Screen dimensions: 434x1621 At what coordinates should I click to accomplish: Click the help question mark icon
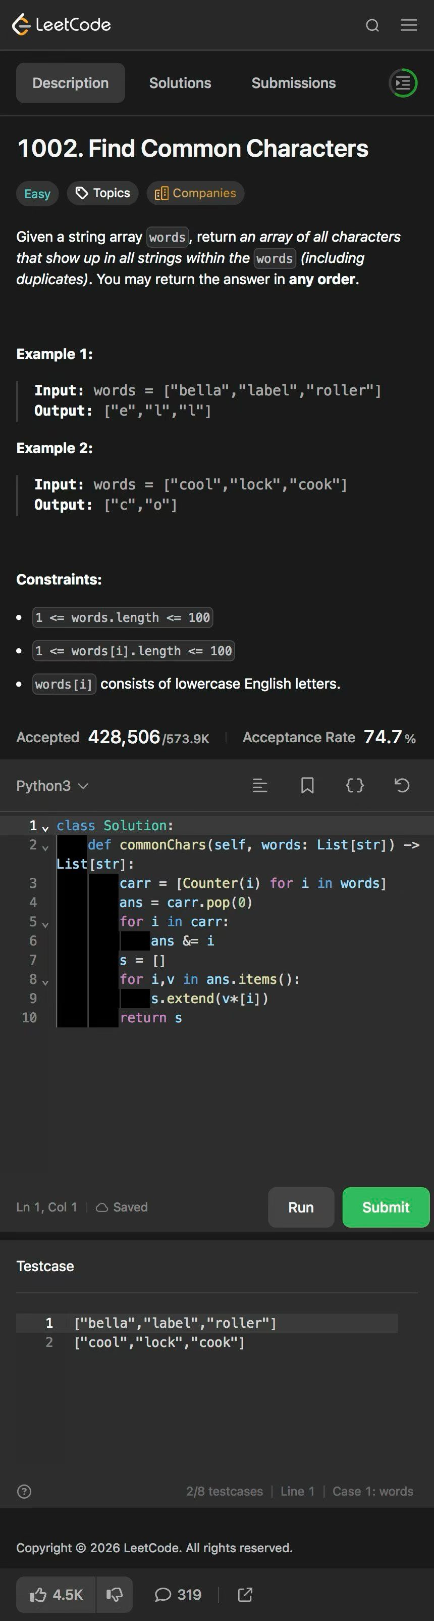(24, 1491)
